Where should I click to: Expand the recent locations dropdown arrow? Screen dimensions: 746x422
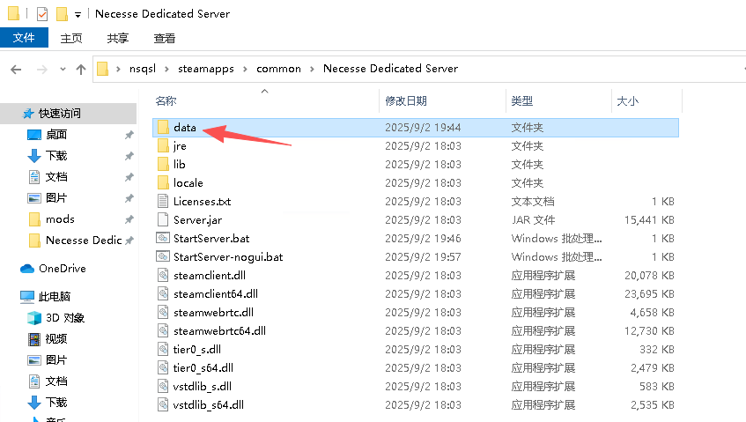click(62, 69)
